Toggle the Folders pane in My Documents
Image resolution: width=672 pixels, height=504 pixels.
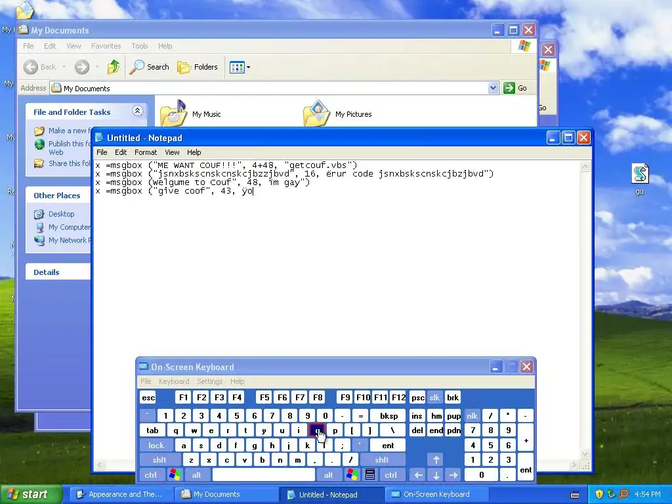[x=198, y=67]
